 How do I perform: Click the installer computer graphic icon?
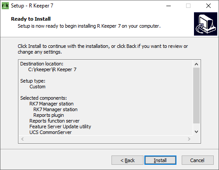pos(205,24)
